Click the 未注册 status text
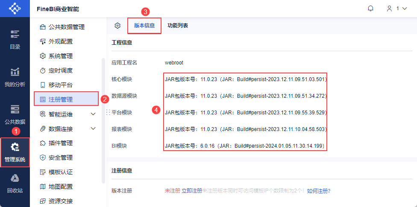The height and width of the screenshot is (207, 417). (x=173, y=191)
